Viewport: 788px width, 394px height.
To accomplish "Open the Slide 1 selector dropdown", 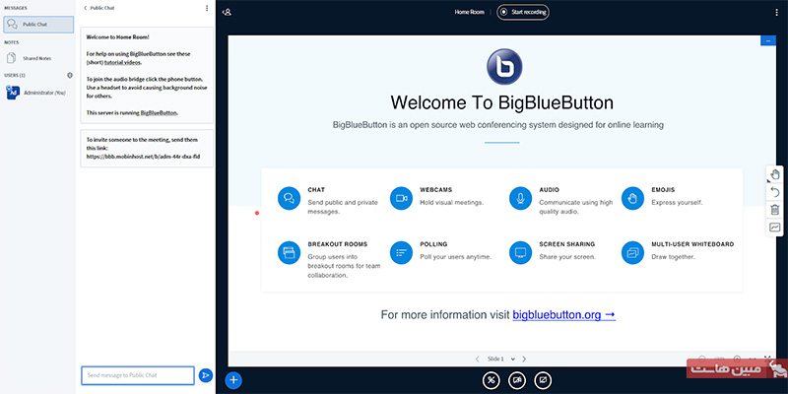I will (x=501, y=359).
